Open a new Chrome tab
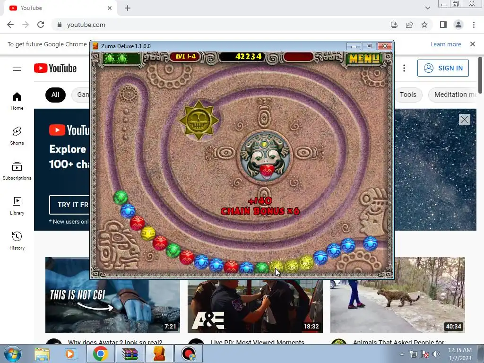The height and width of the screenshot is (363, 484). click(x=128, y=8)
